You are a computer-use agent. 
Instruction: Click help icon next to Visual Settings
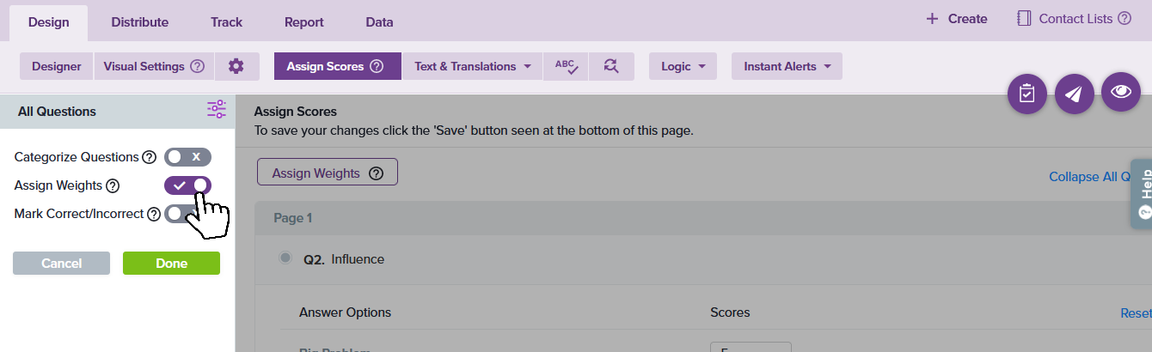click(197, 66)
